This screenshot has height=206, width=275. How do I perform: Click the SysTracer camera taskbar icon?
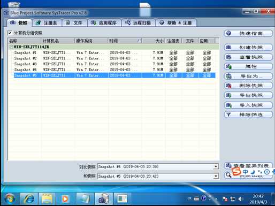coord(104,199)
